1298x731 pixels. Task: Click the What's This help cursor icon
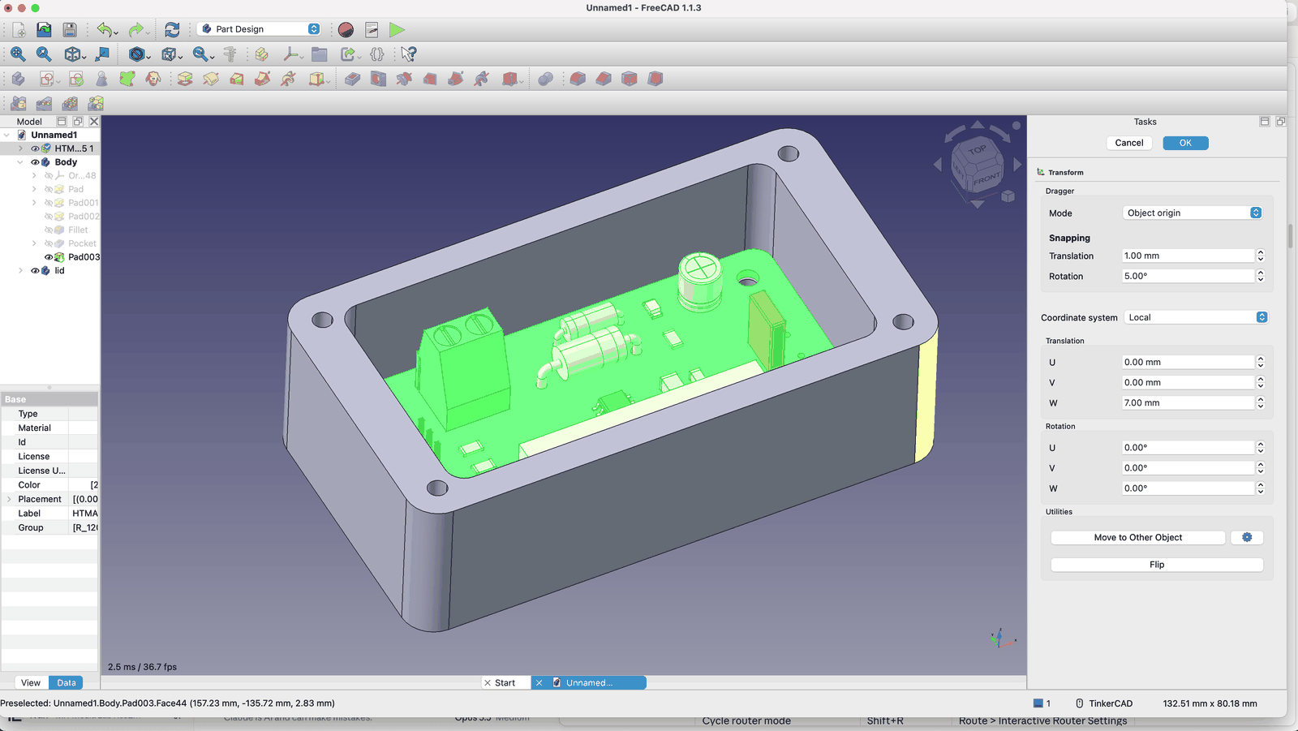[x=409, y=54]
